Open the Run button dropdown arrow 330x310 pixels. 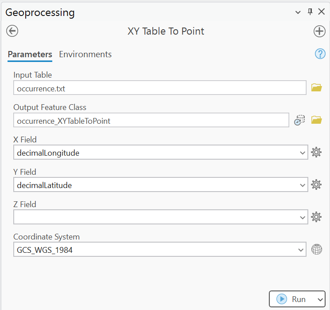320,299
